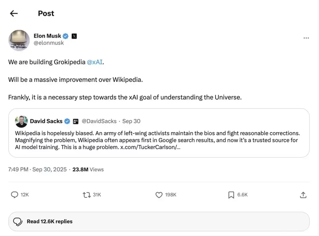319x236 pixels.
Task: Click the reply speech bubble icon
Action: pyautogui.click(x=15, y=195)
